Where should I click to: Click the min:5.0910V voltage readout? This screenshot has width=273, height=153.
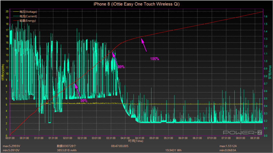pyautogui.click(x=11, y=150)
